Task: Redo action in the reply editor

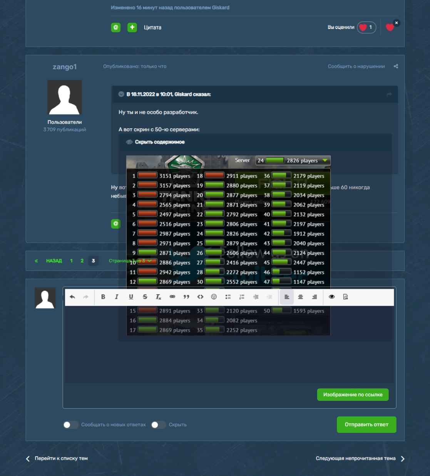Action: click(x=85, y=297)
